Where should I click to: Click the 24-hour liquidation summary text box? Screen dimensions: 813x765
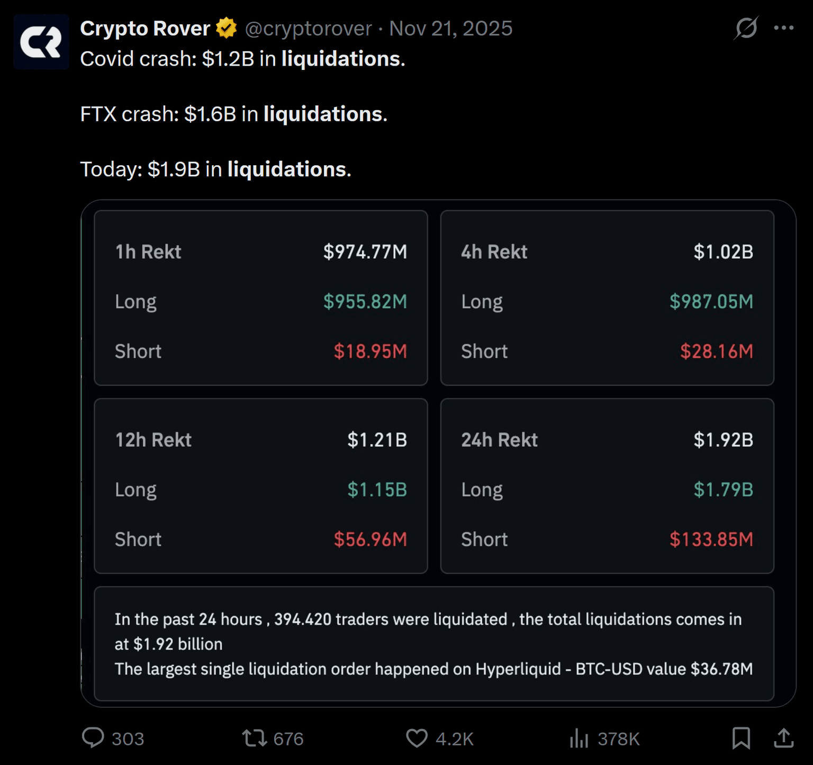click(x=433, y=644)
